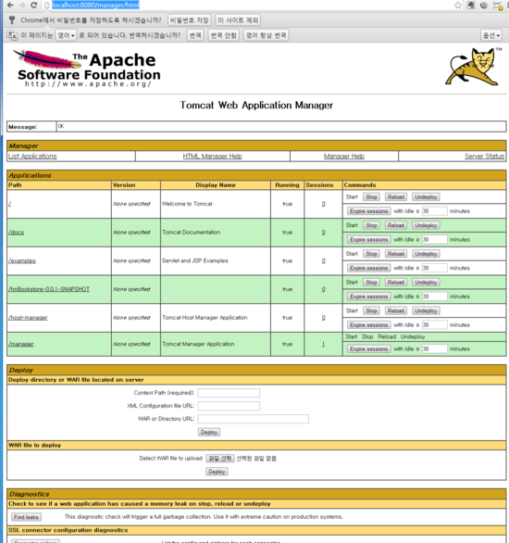509x543 pixels.
Task: Click the 번역 translate button
Action: pos(195,35)
